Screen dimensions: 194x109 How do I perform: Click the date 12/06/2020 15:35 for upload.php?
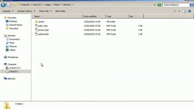[92, 34]
